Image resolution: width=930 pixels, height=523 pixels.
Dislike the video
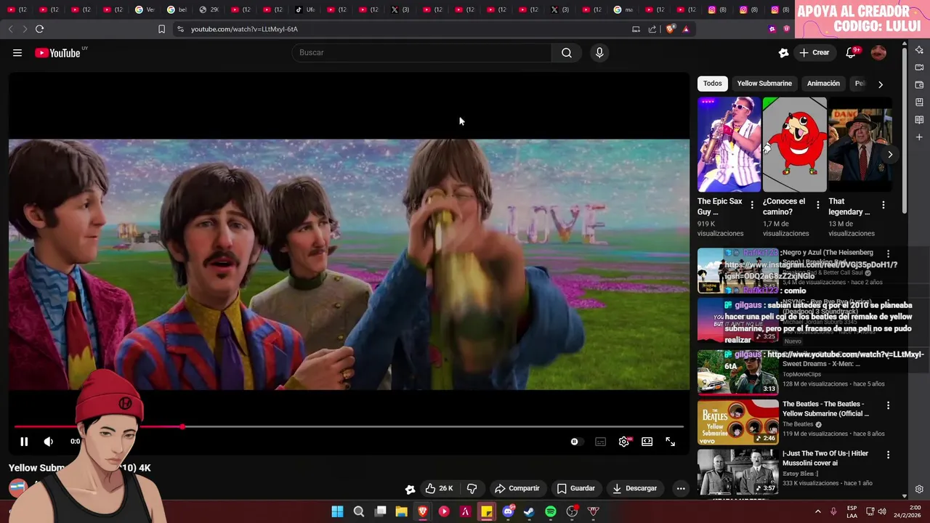pos(472,488)
